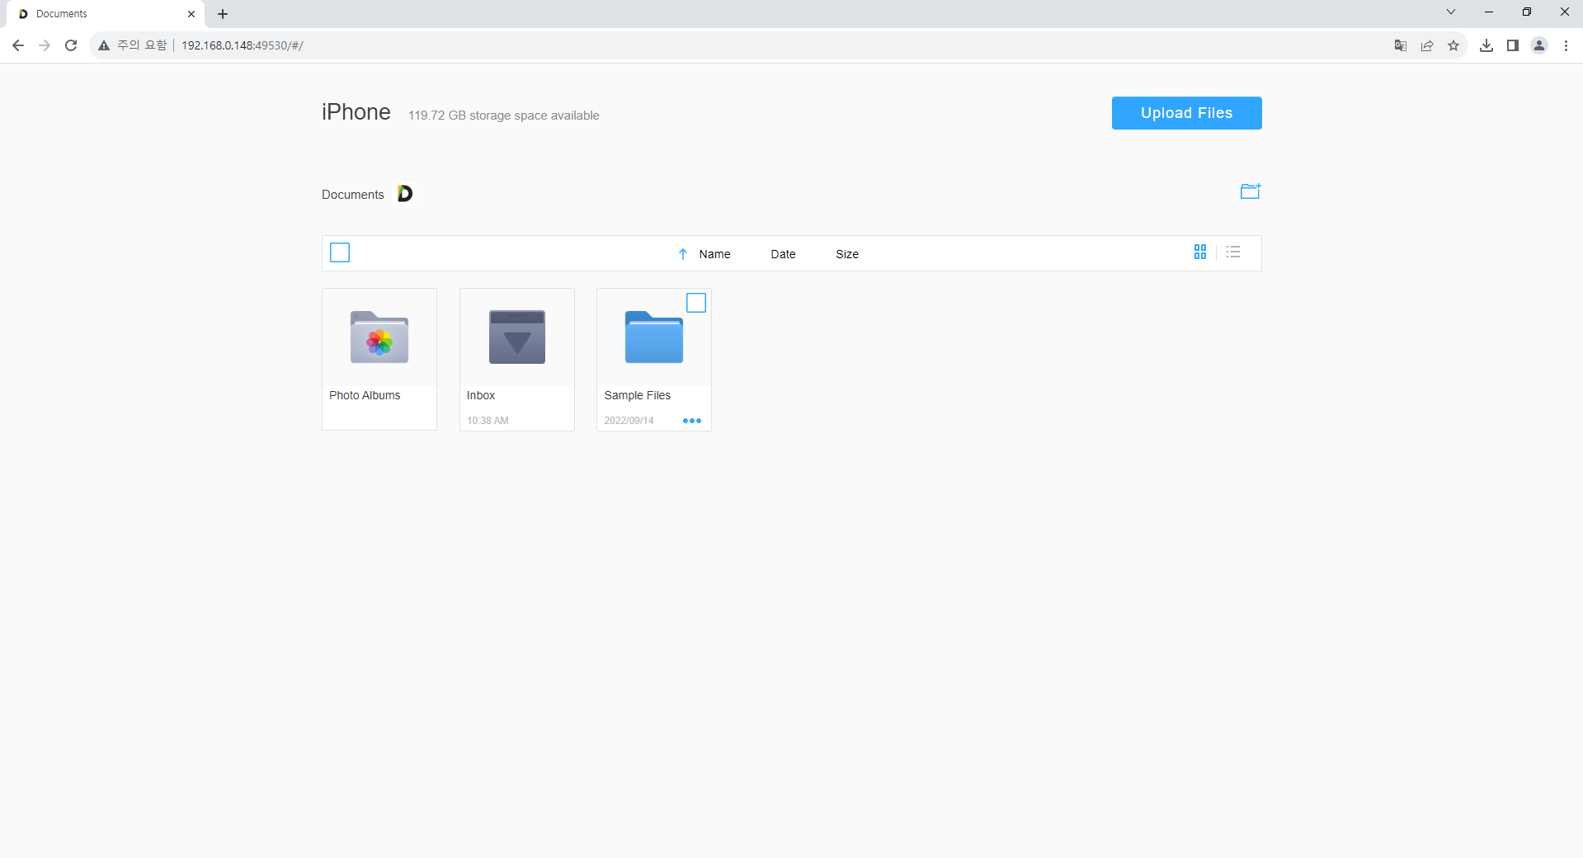Screen dimensions: 1583x858
Task: Toggle the sort direction arrow next to Name
Action: click(683, 254)
